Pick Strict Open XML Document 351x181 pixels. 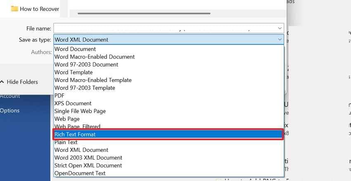(x=169, y=166)
